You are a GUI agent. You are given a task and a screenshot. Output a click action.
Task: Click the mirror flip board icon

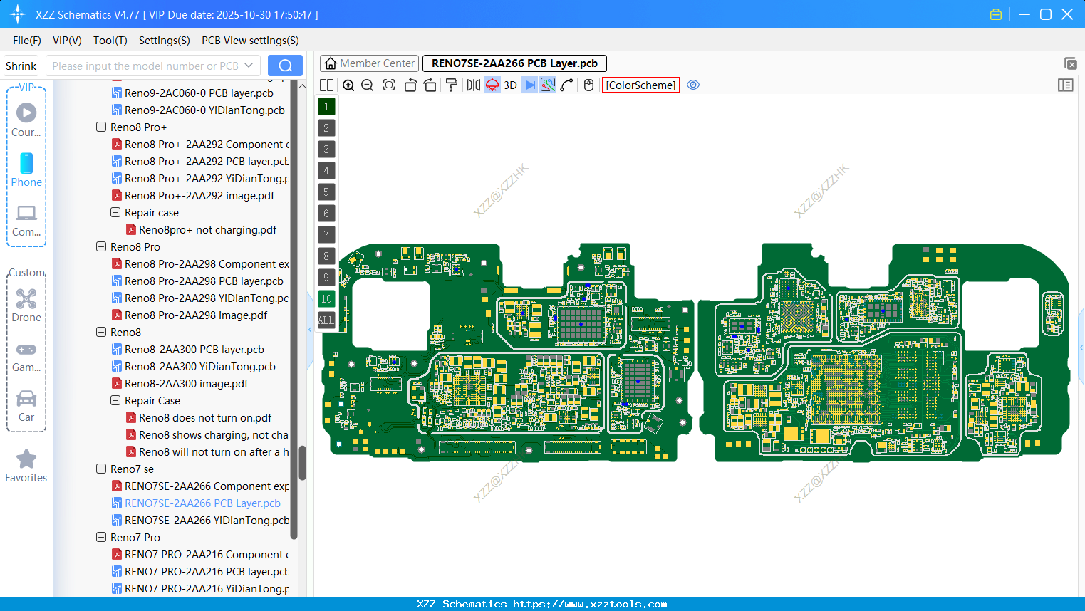coord(473,85)
